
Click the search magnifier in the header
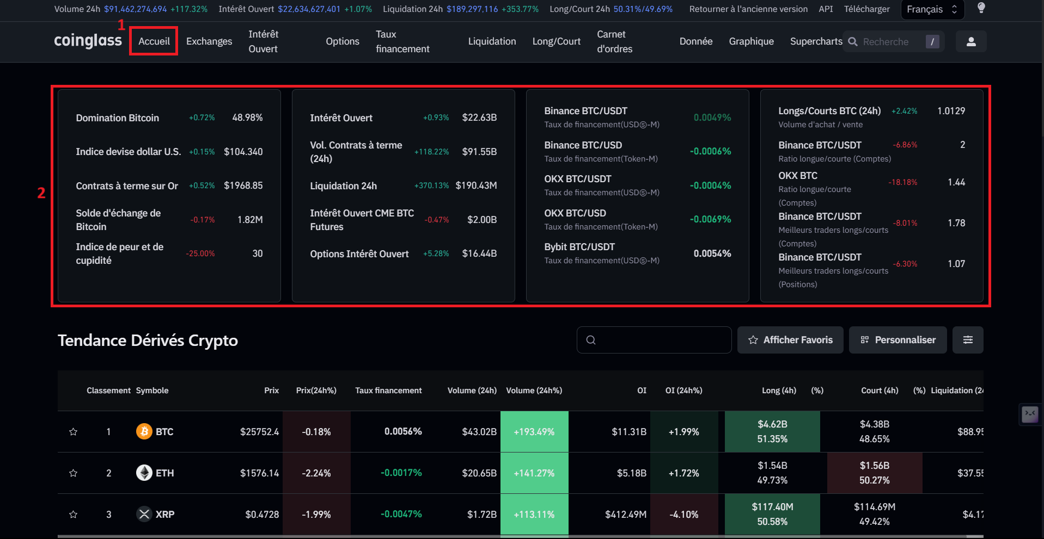coord(853,41)
